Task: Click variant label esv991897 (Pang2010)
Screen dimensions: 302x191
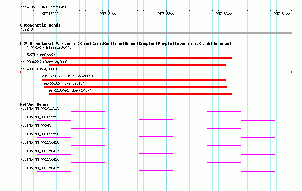Action: coord(64,83)
